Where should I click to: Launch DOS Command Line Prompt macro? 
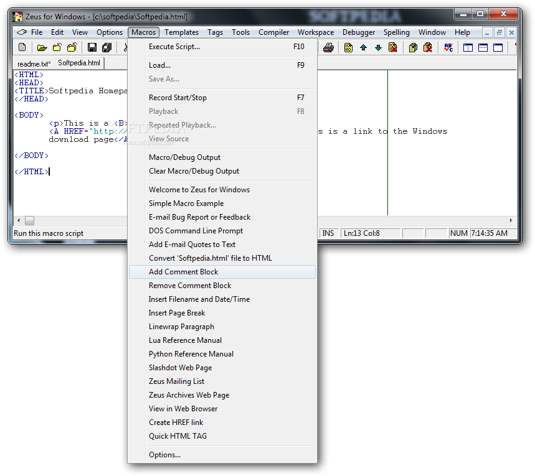point(222,230)
